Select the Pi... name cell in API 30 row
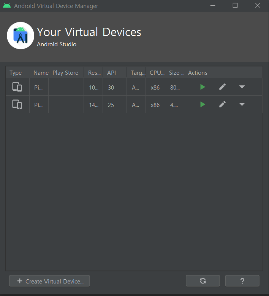Screen dimensions: 269x296 click(x=39, y=87)
